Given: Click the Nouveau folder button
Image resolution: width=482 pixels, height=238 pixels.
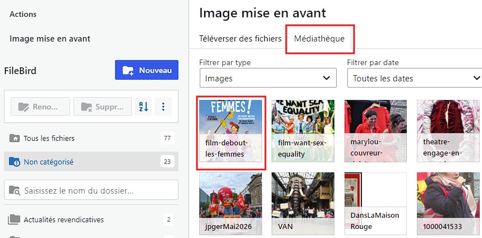Looking at the screenshot, I should tap(146, 70).
